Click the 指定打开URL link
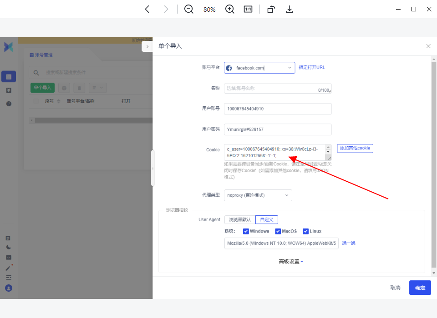The height and width of the screenshot is (318, 437). tap(312, 67)
